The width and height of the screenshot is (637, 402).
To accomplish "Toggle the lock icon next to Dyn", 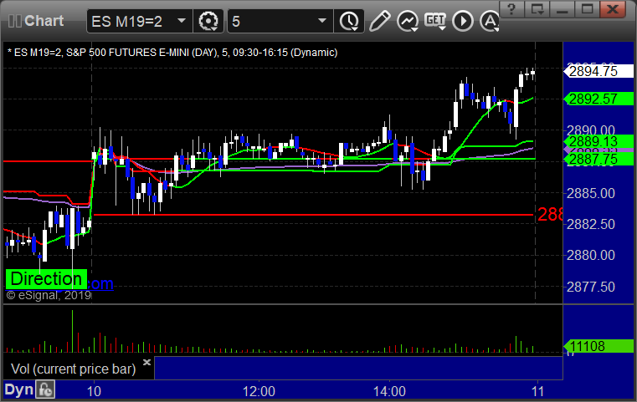I will (x=45, y=389).
